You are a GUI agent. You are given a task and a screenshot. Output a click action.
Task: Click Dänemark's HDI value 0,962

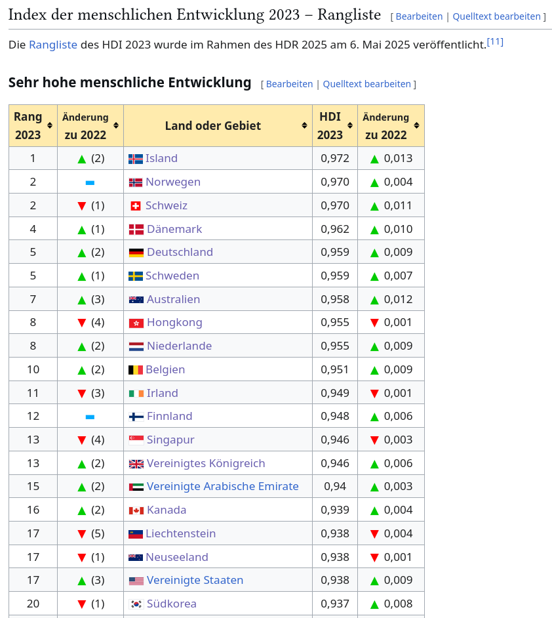point(335,230)
